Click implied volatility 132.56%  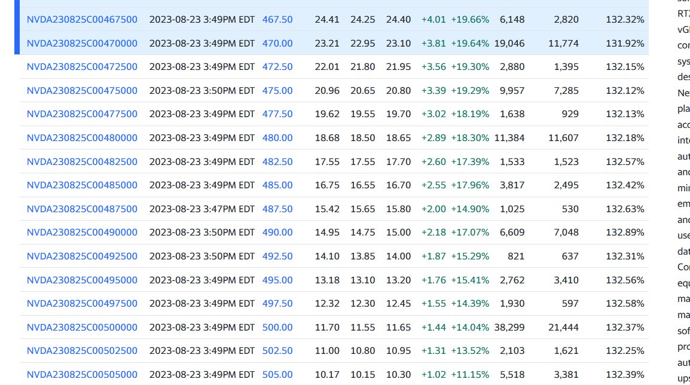click(625, 280)
